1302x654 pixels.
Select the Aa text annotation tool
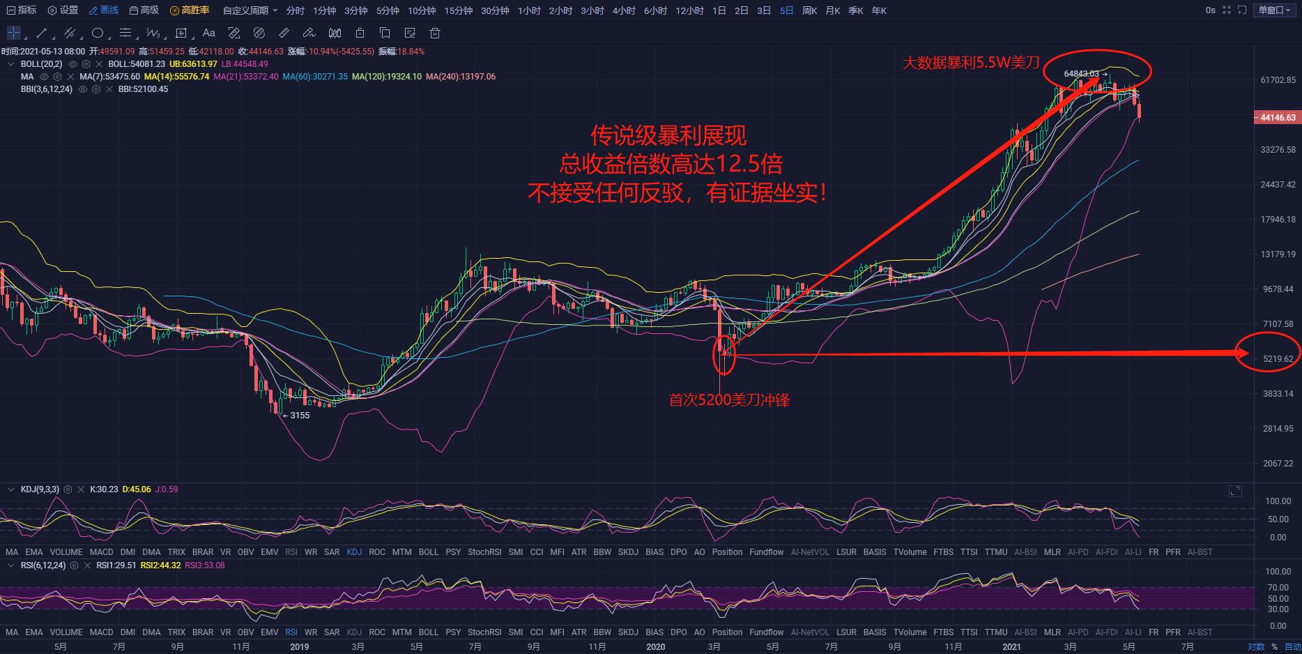coord(208,33)
